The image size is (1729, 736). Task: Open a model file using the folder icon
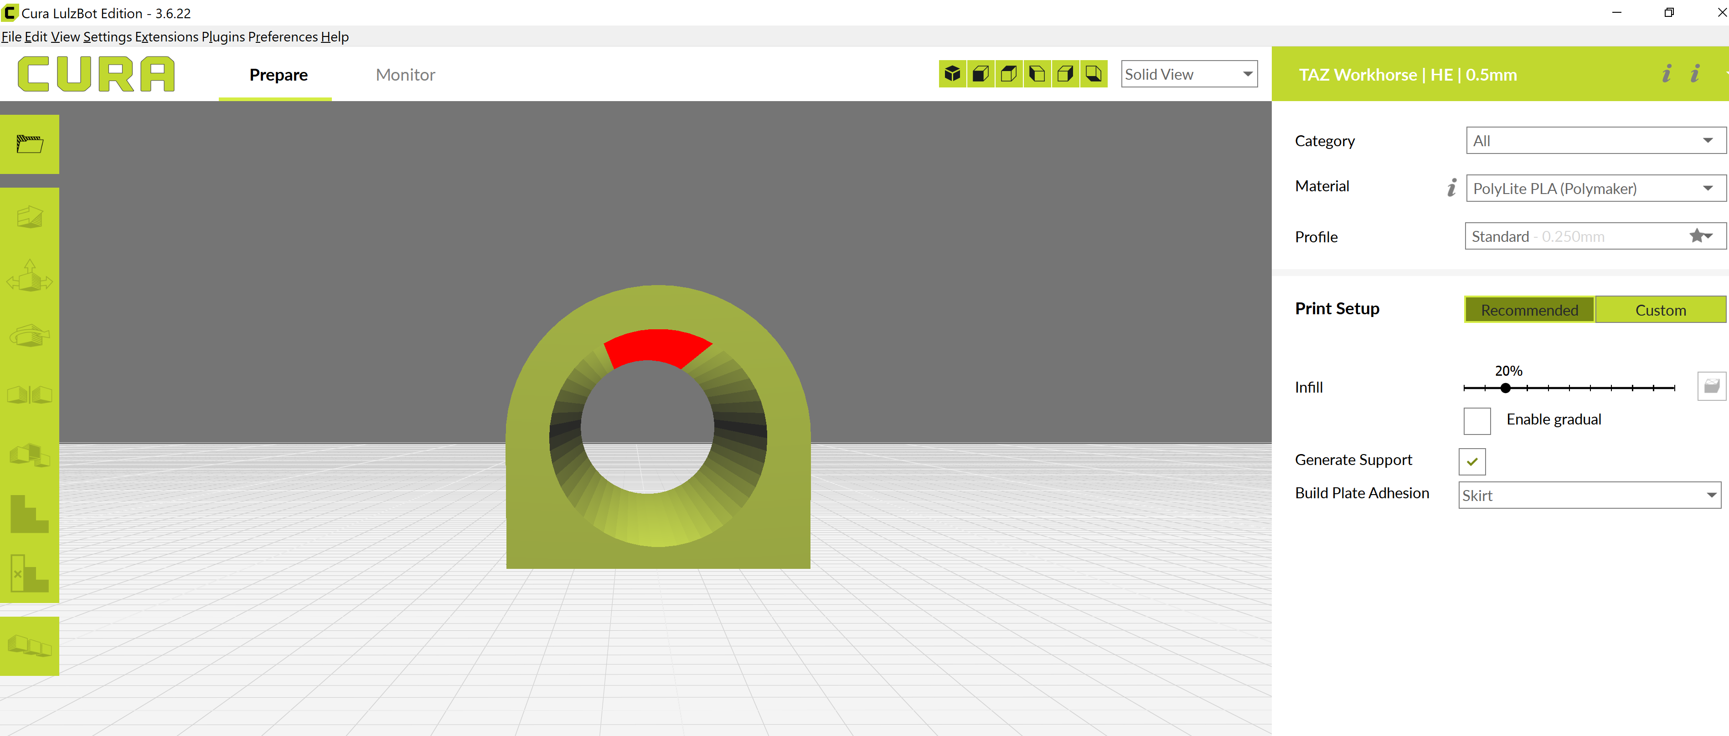pos(30,143)
